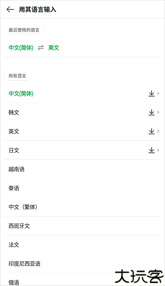
Task: Swap languages with the exchange arrows icon
Action: coord(41,48)
